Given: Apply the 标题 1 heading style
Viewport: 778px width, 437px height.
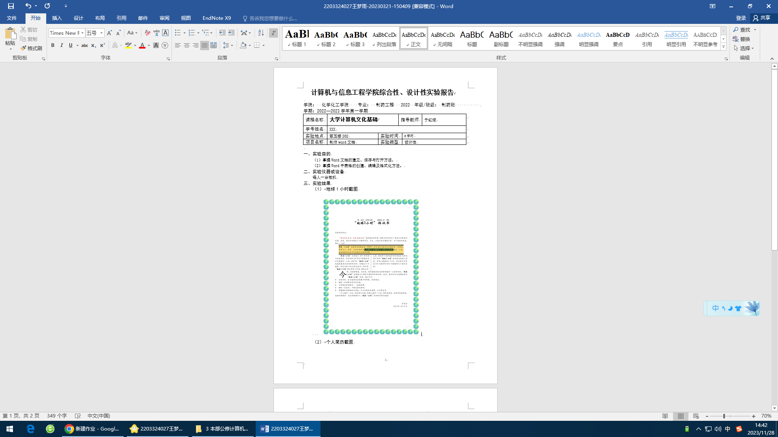Looking at the screenshot, I should 297,38.
